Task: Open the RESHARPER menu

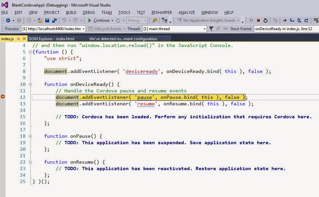Action: pyautogui.click(x=162, y=13)
